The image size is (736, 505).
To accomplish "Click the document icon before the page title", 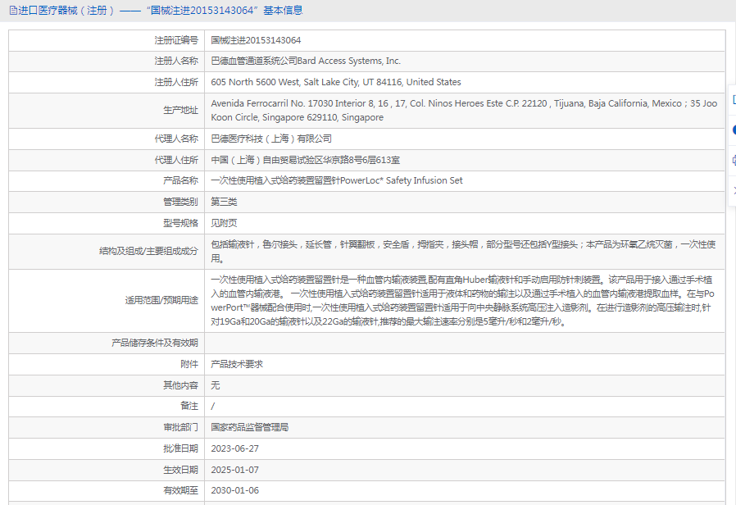I will click(x=13, y=11).
